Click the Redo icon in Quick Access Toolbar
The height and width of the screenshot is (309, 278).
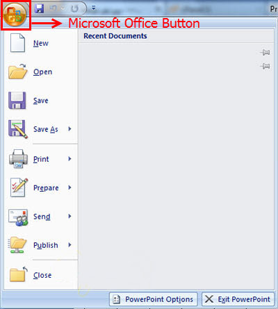[x=74, y=9]
